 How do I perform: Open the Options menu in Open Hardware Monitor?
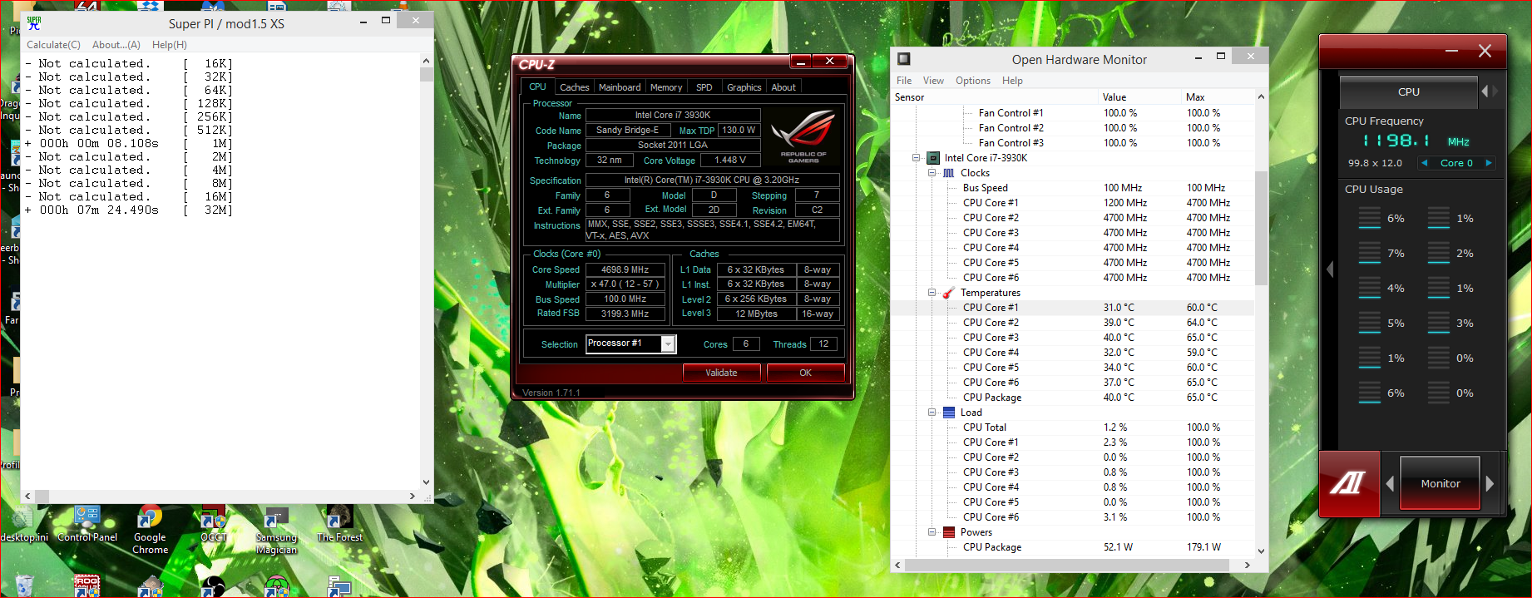973,81
